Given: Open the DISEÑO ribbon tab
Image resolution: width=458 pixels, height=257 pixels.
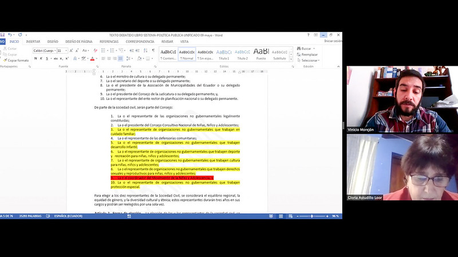Looking at the screenshot, I should tap(53, 42).
